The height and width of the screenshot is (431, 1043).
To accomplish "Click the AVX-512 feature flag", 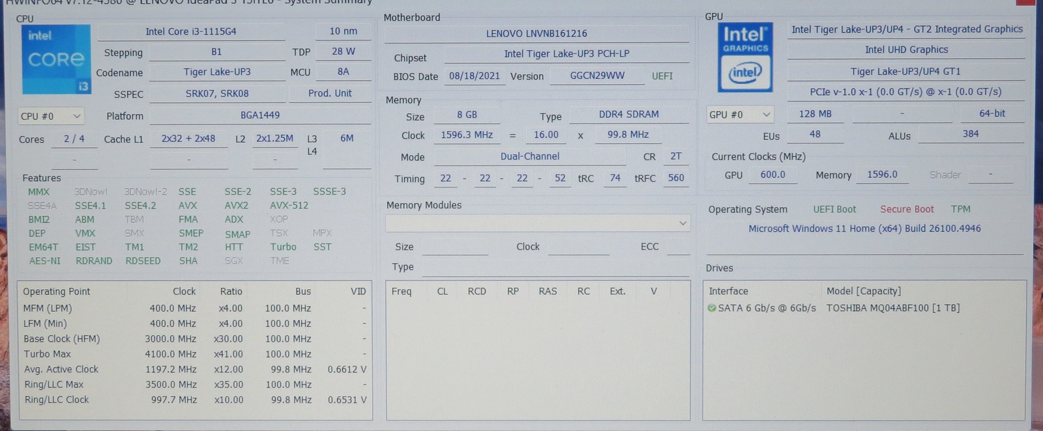I will point(289,206).
